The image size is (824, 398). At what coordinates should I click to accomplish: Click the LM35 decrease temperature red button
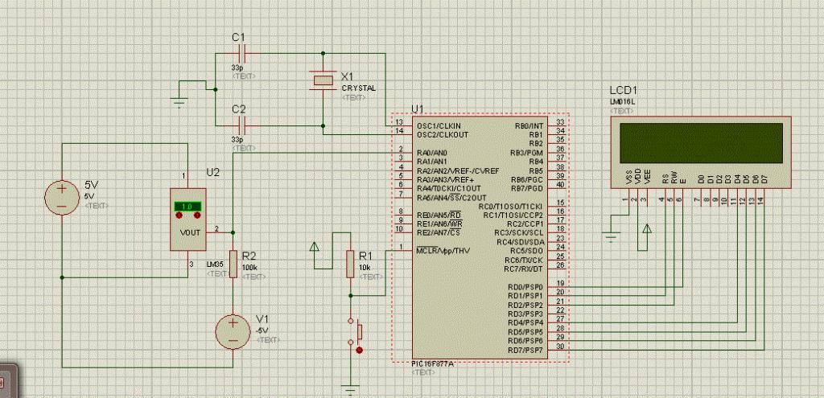(x=179, y=215)
